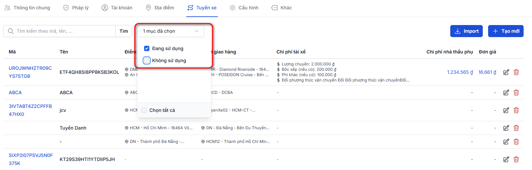Tick the Chọn tất cả checkbox
532x170 pixels.
[144, 110]
